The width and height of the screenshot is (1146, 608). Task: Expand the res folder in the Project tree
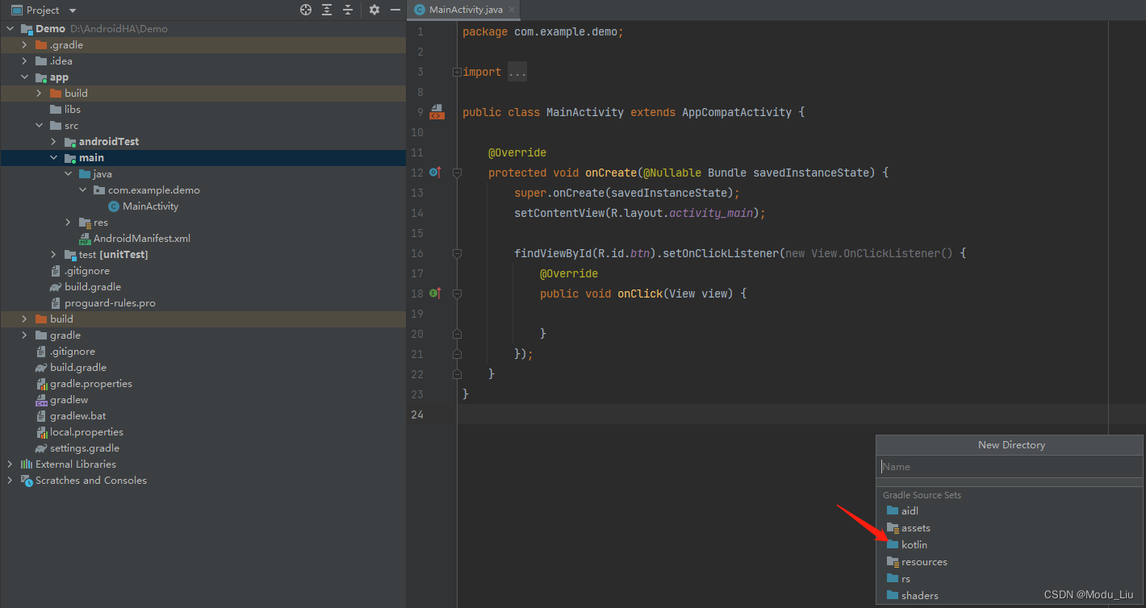coord(67,222)
